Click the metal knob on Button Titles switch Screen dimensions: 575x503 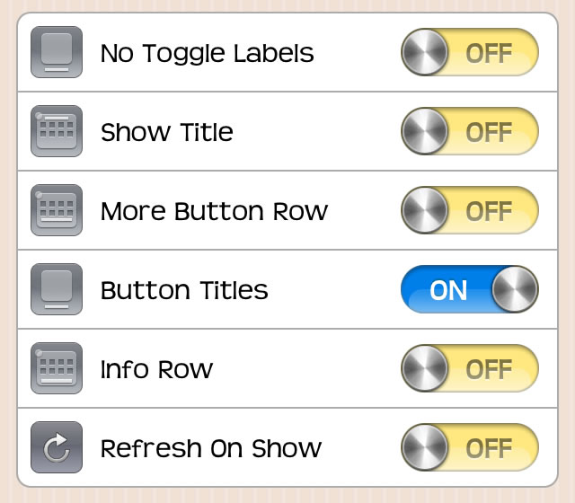click(x=515, y=289)
